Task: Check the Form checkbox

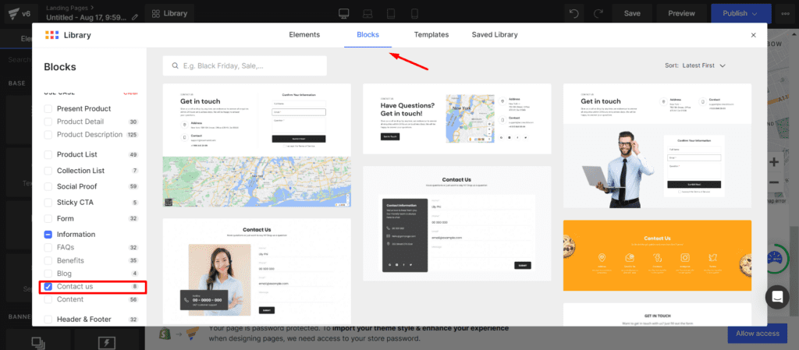Action: [48, 218]
